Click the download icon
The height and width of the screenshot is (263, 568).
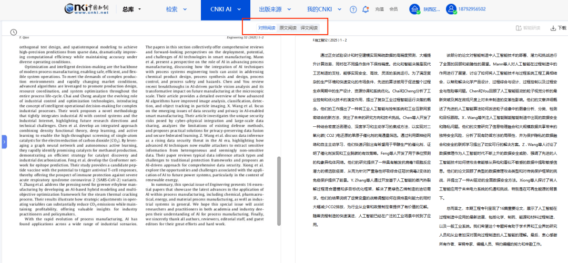[x=553, y=28]
